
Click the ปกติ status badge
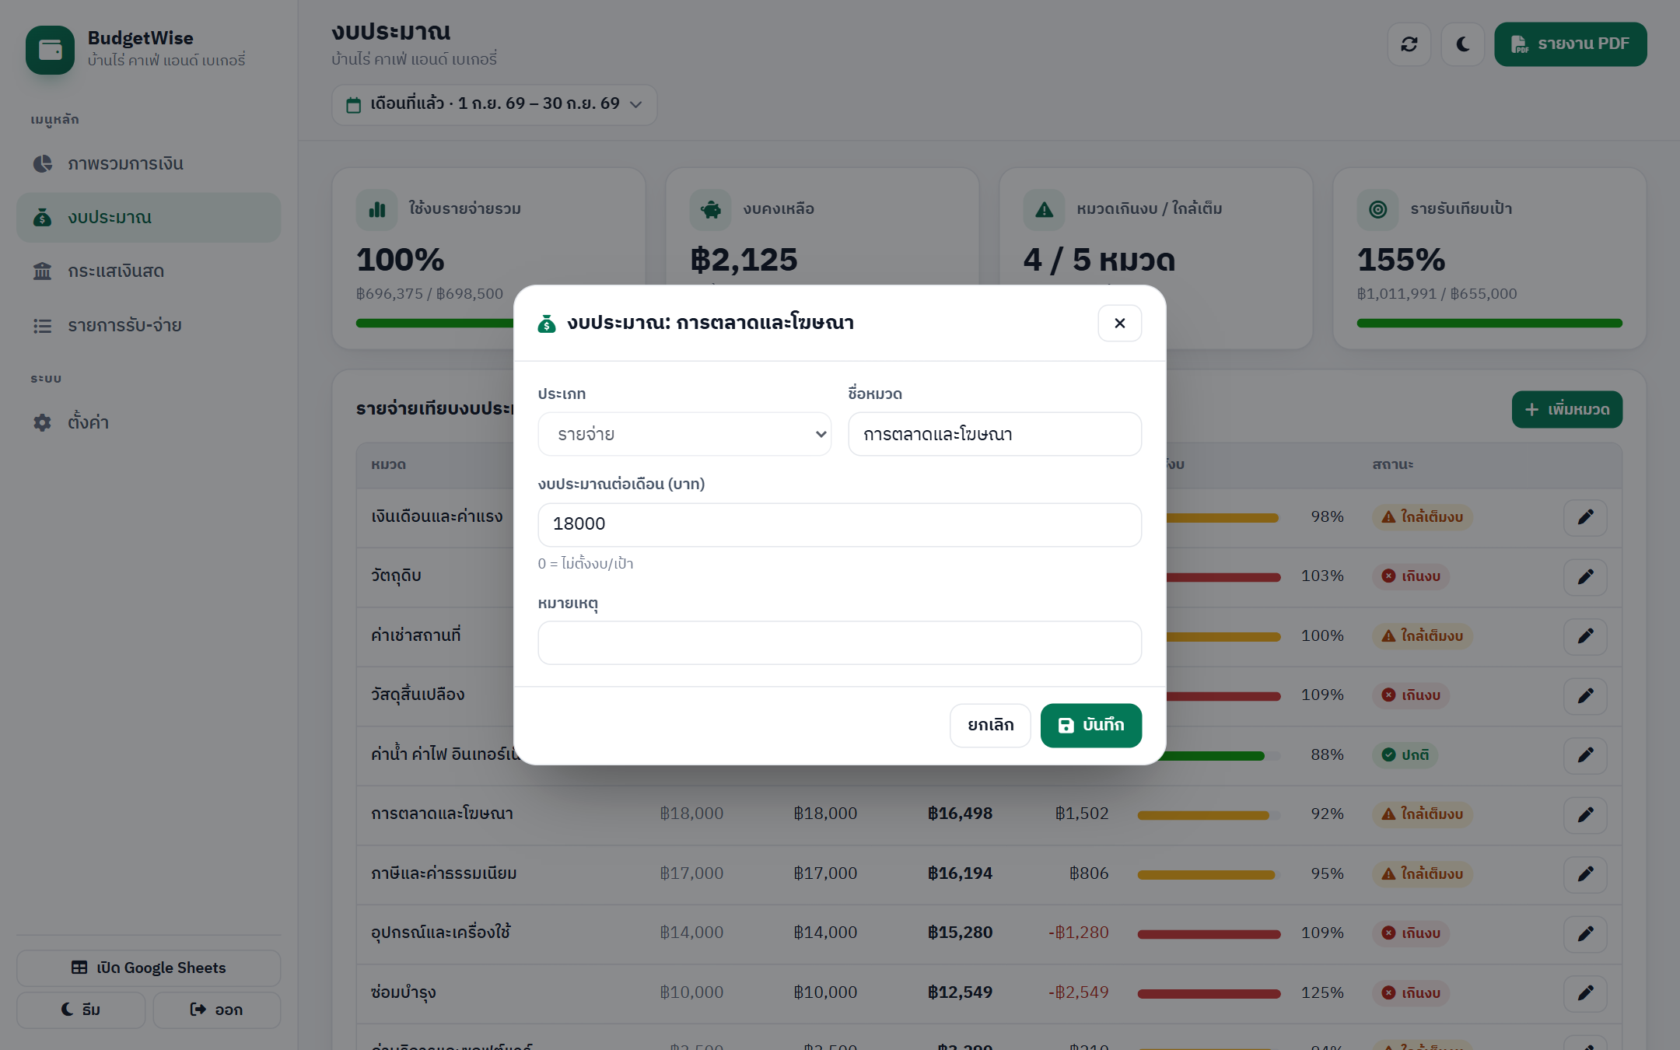pos(1405,755)
